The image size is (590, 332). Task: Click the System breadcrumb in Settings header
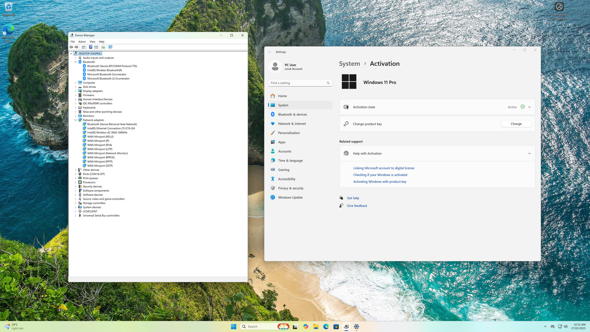[350, 63]
